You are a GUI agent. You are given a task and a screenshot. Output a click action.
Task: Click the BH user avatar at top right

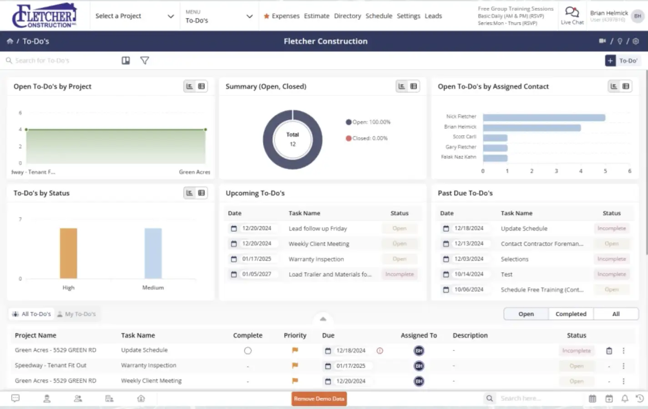click(638, 16)
